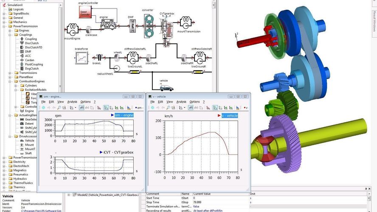Click the iCVT - CVTgearbox curve legend label
This screenshot has width=377, height=212.
click(118, 152)
